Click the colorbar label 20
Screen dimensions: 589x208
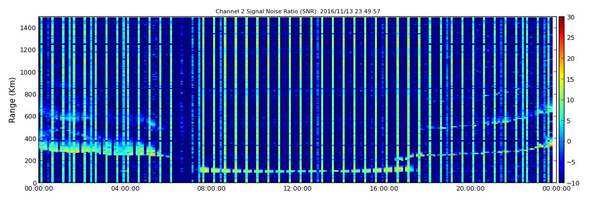pos(571,58)
